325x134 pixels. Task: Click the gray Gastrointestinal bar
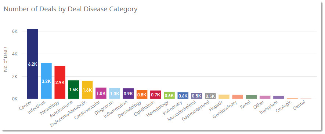[210, 96]
